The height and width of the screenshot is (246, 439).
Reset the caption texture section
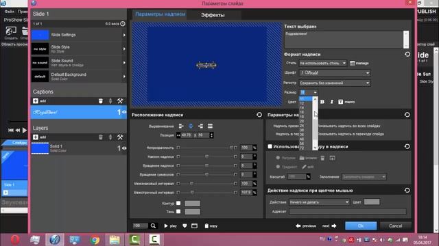click(x=407, y=146)
